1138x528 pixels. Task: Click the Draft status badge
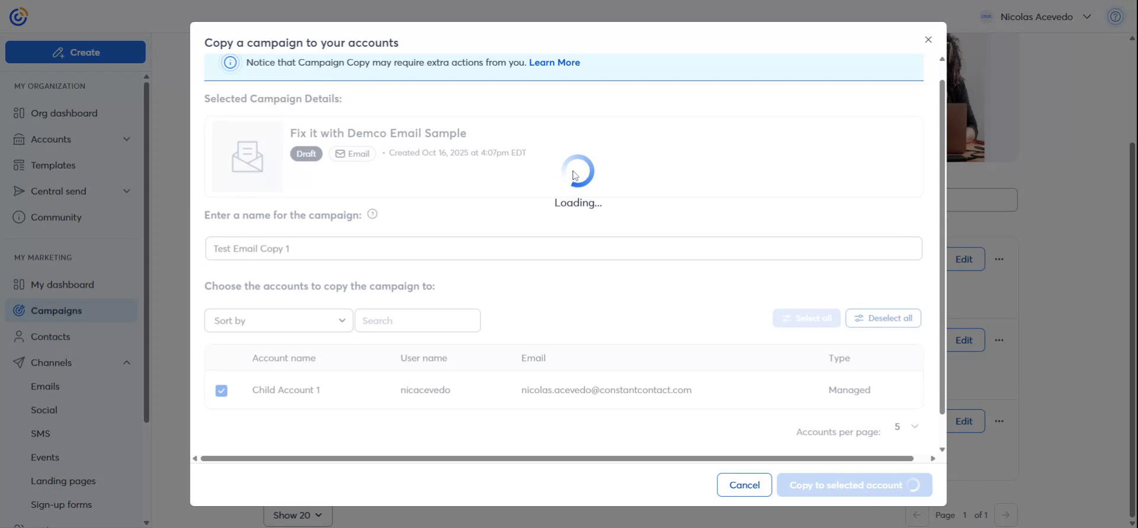tap(306, 154)
